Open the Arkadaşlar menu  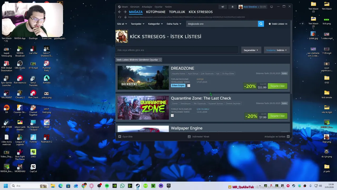[x=147, y=7]
